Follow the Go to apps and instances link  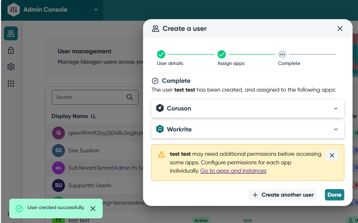[x=233, y=171]
